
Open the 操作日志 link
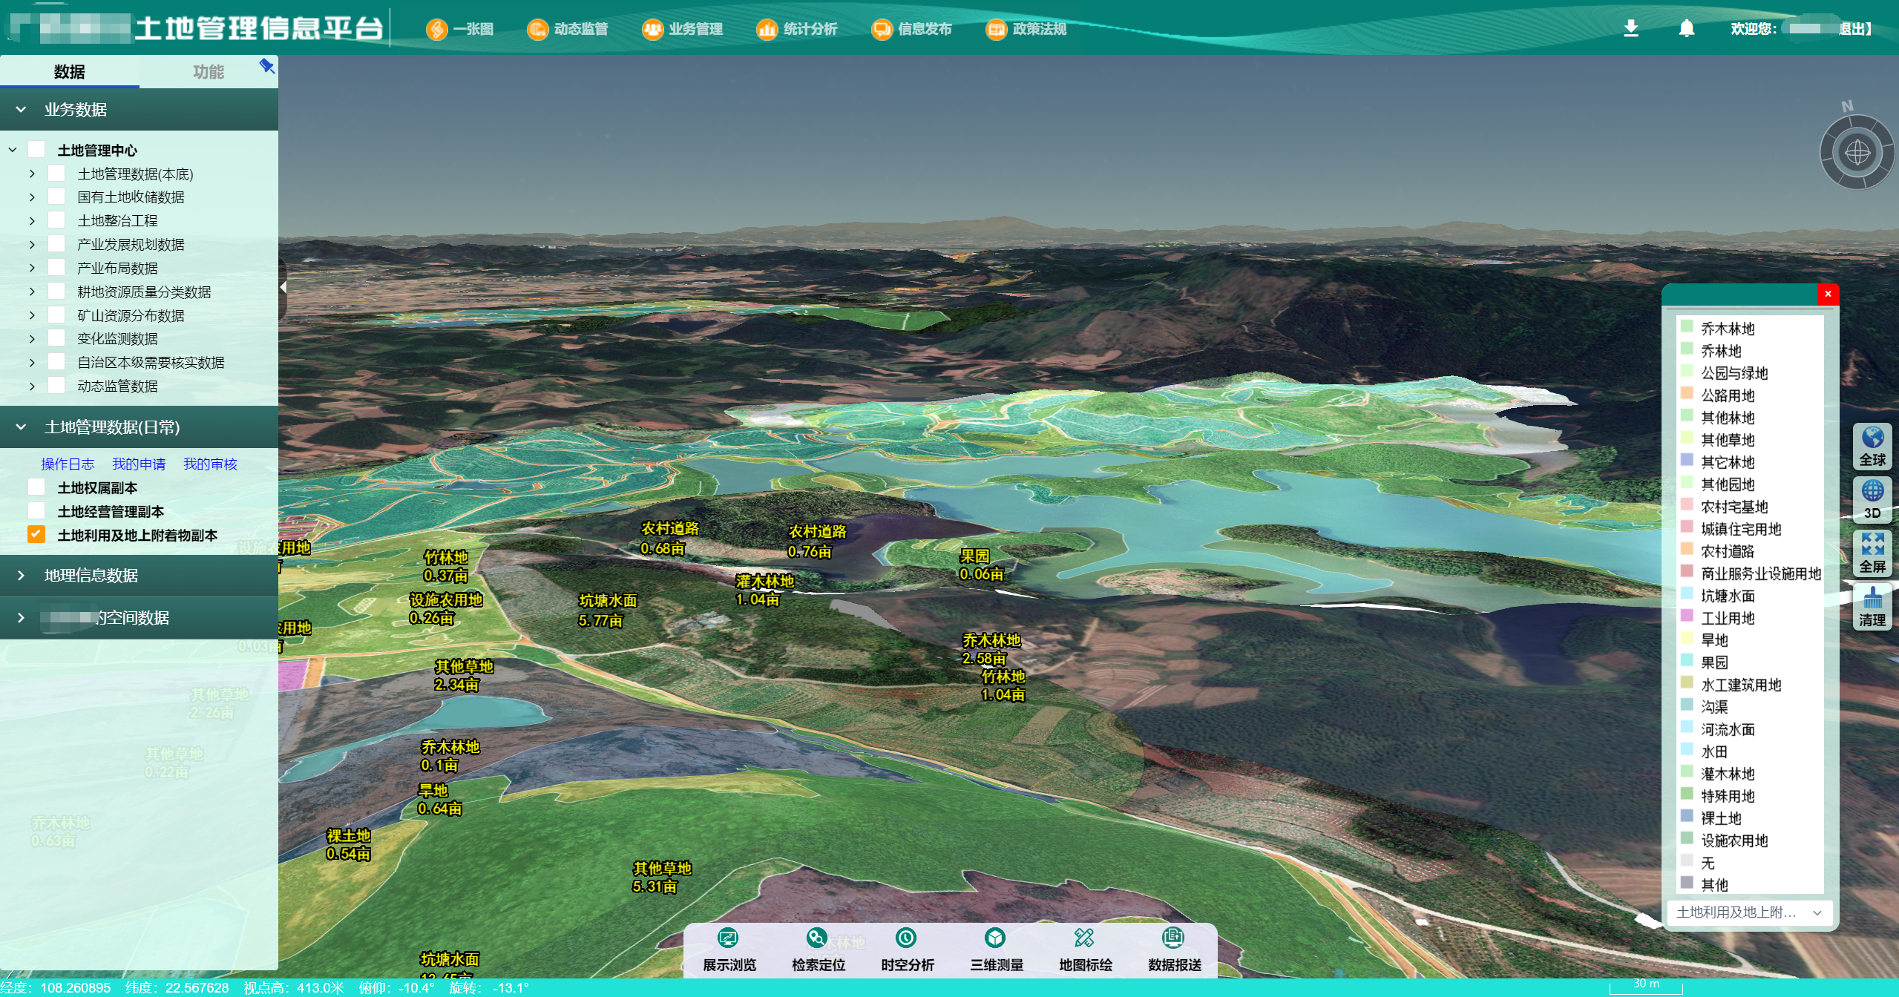point(68,464)
